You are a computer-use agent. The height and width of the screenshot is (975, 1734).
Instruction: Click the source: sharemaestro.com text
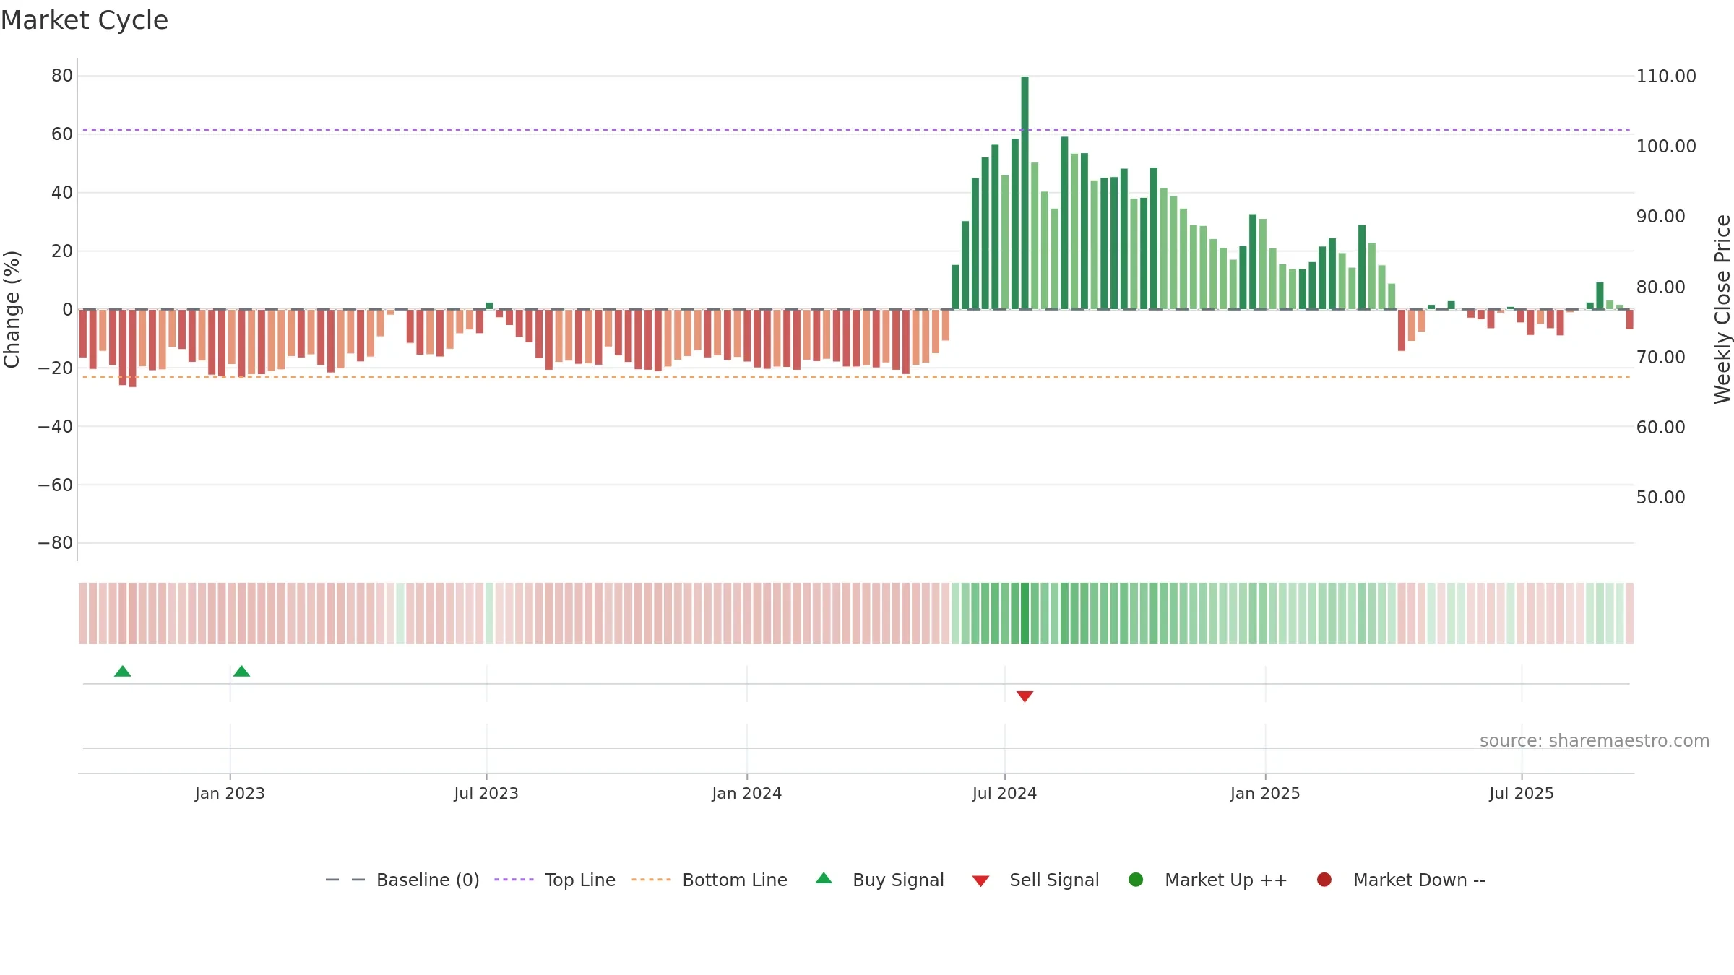coord(1595,741)
